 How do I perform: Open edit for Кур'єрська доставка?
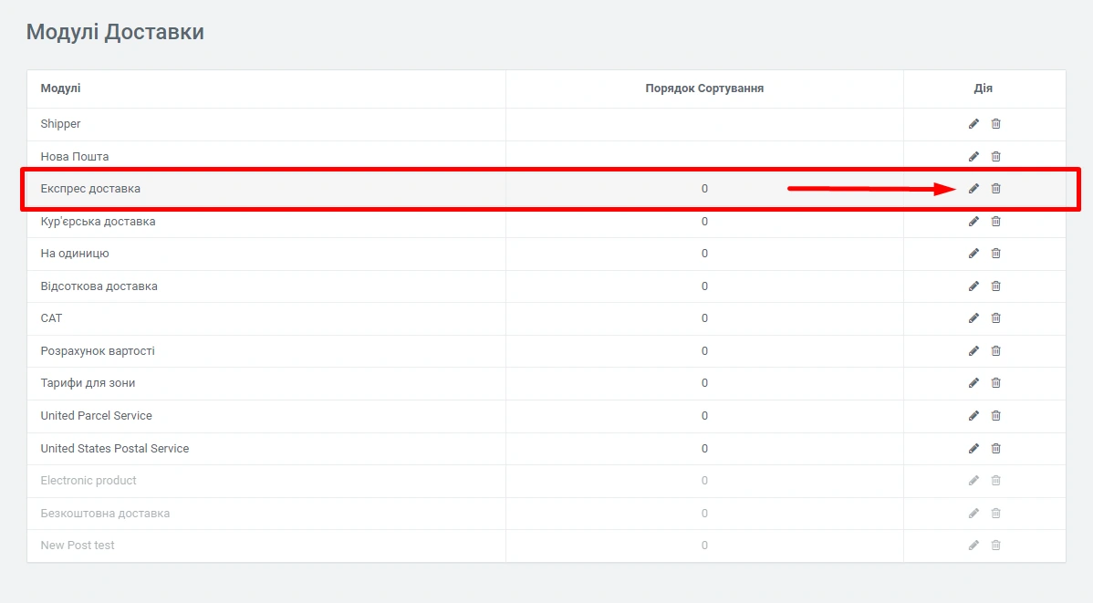(973, 222)
